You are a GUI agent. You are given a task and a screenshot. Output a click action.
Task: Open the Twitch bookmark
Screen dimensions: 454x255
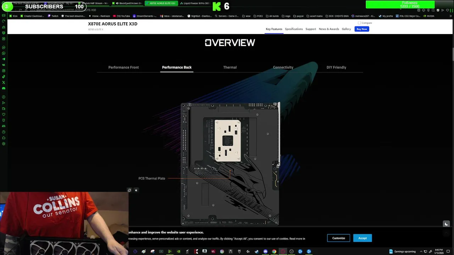[53, 16]
